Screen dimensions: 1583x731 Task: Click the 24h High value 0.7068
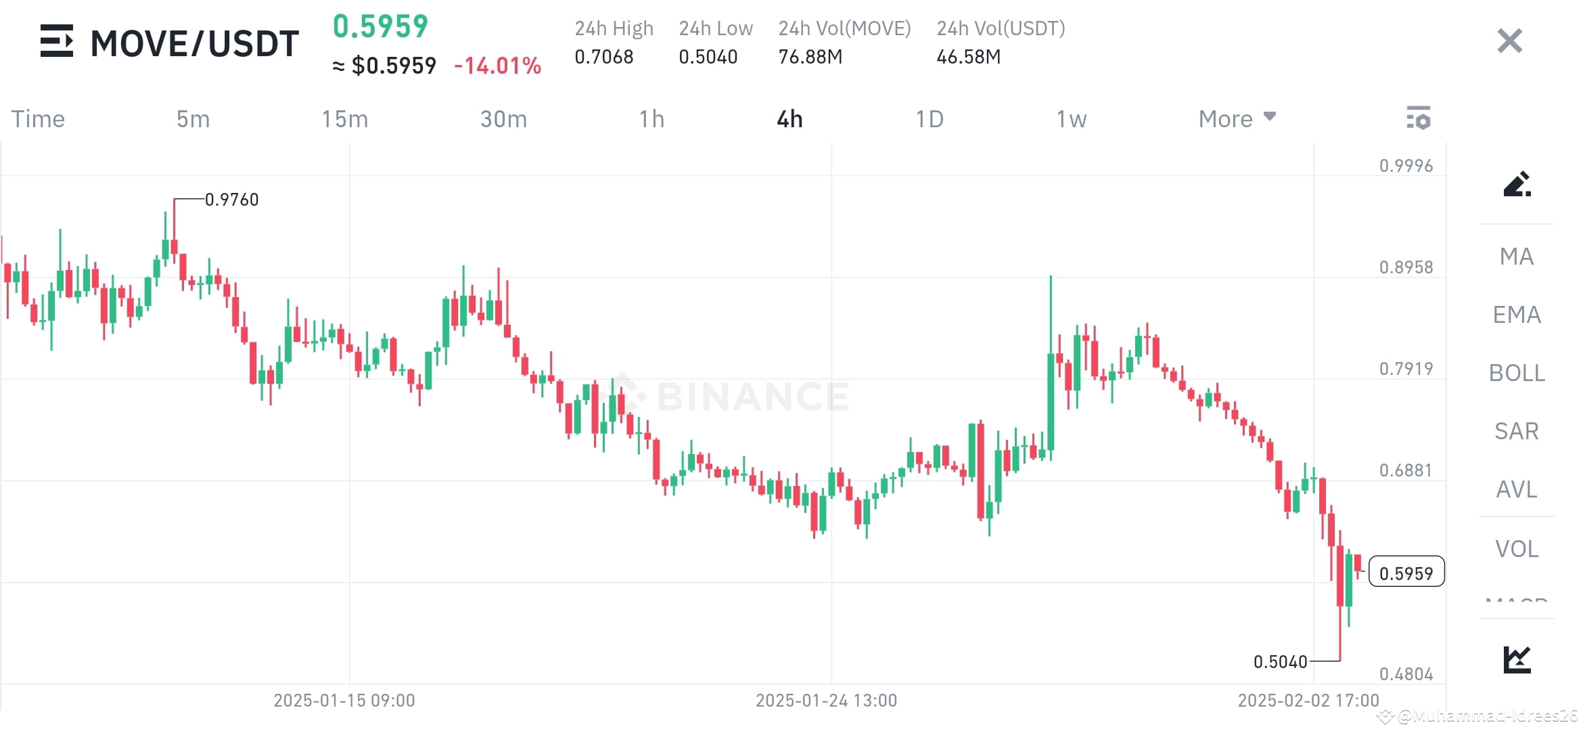(x=604, y=58)
